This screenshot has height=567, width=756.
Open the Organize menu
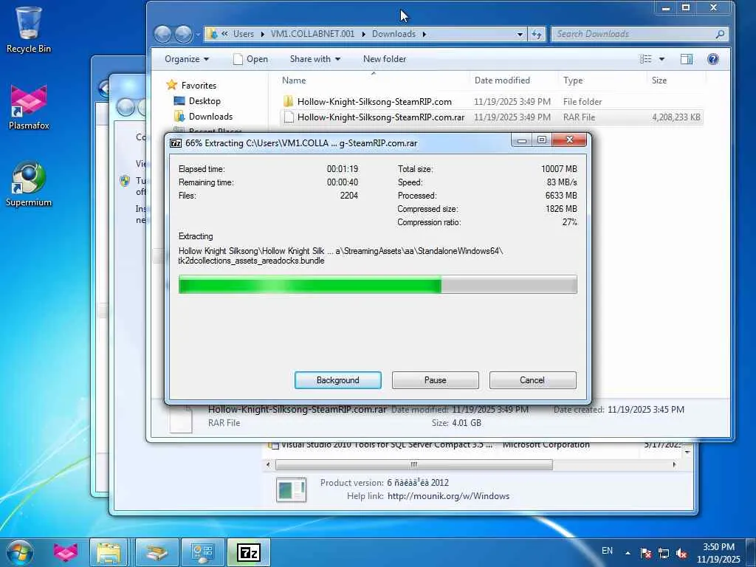(x=187, y=59)
